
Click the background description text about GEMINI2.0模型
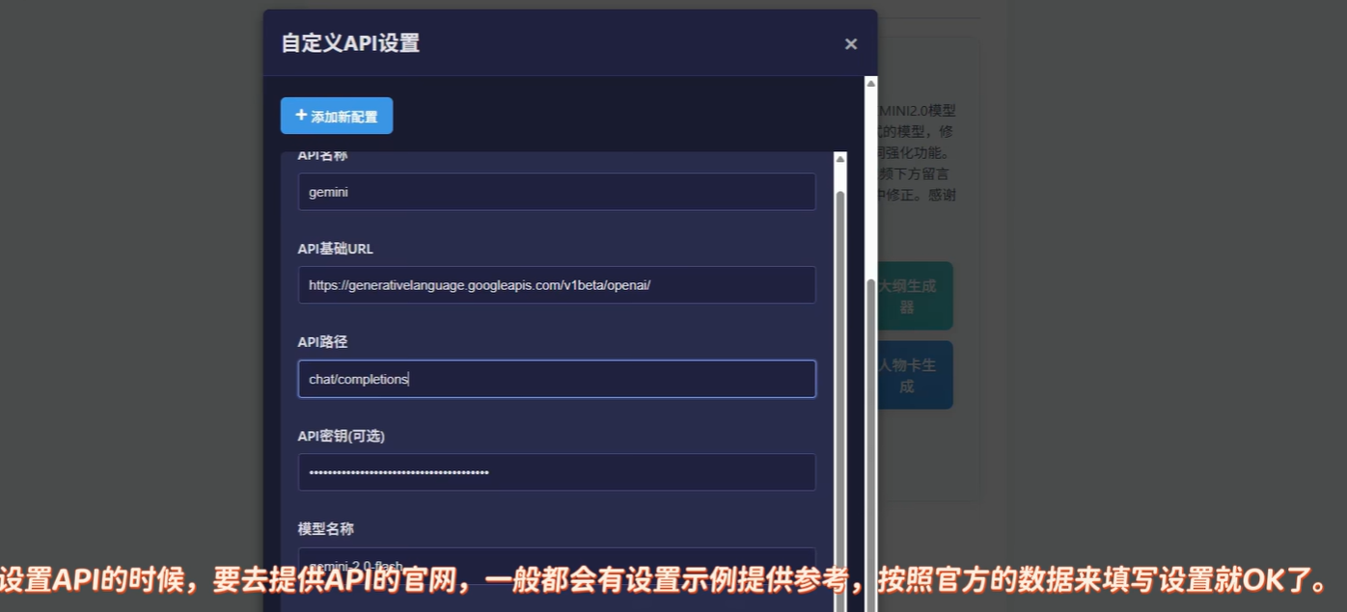[917, 152]
